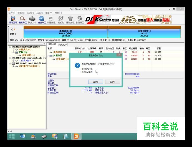Collapse 扩展分区 row in partition table
This screenshot has height=147, width=192.
pyautogui.click(x=48, y=56)
